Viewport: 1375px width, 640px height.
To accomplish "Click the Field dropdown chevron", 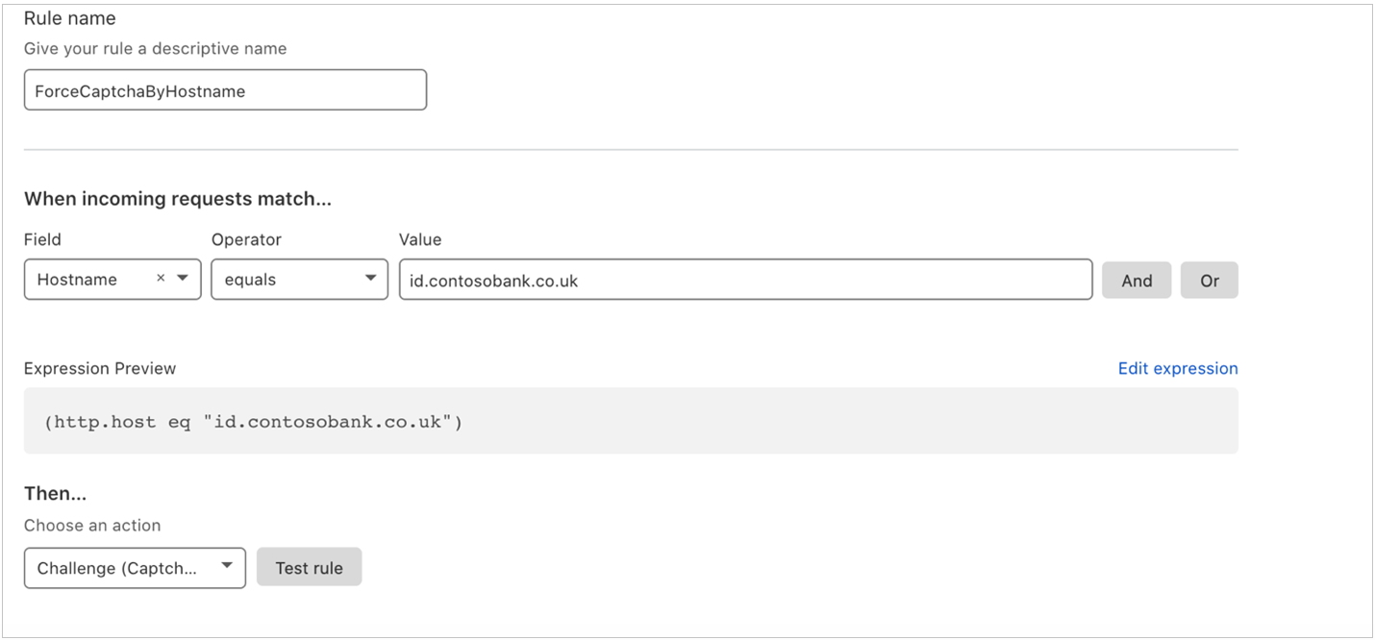I will [x=184, y=280].
